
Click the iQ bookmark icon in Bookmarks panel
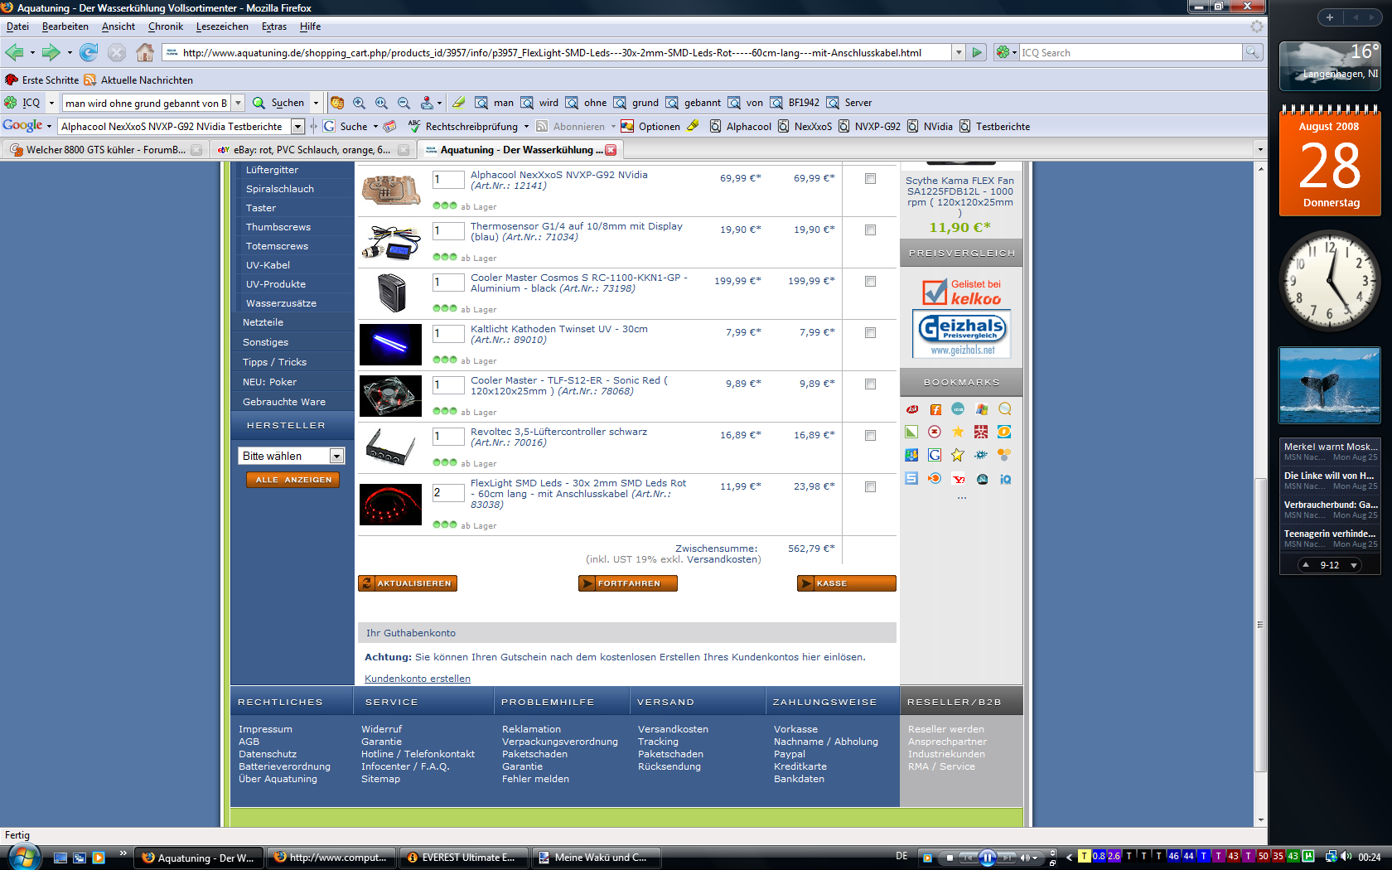pos(1005,478)
